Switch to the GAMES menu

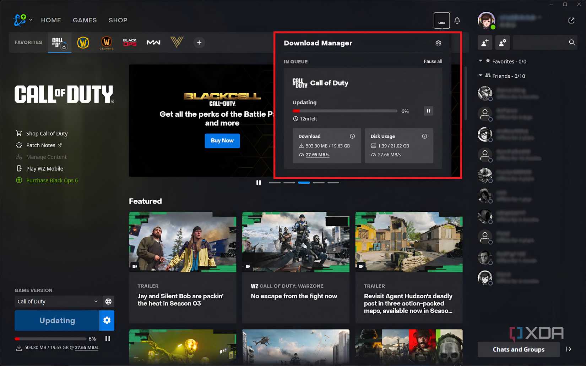[x=85, y=20]
